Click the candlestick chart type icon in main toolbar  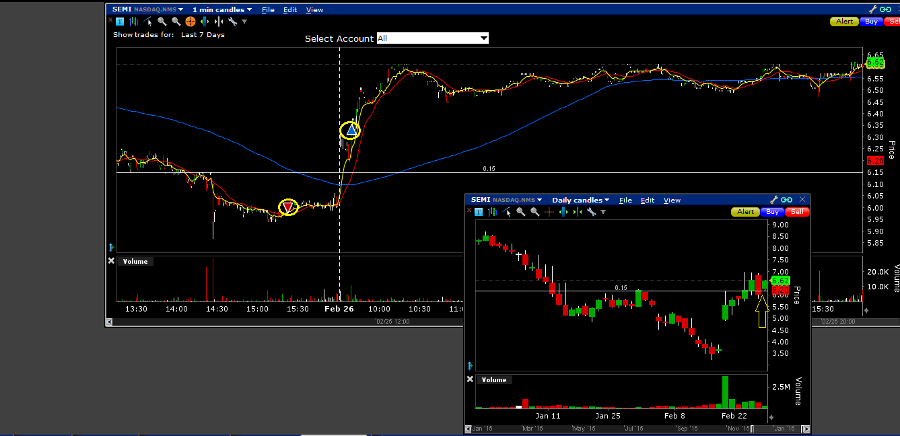click(134, 22)
